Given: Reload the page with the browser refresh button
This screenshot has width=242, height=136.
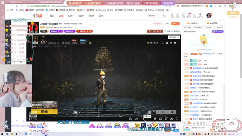Looking at the screenshot, I should [17, 6].
